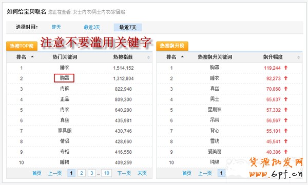Open the 热搜TOP榜 tab
Viewport: 308px width, 185px height.
(22, 46)
